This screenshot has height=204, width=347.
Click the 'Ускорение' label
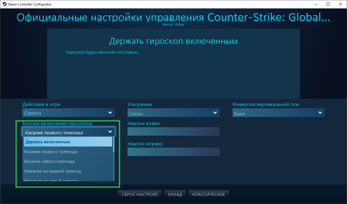tap(140, 104)
